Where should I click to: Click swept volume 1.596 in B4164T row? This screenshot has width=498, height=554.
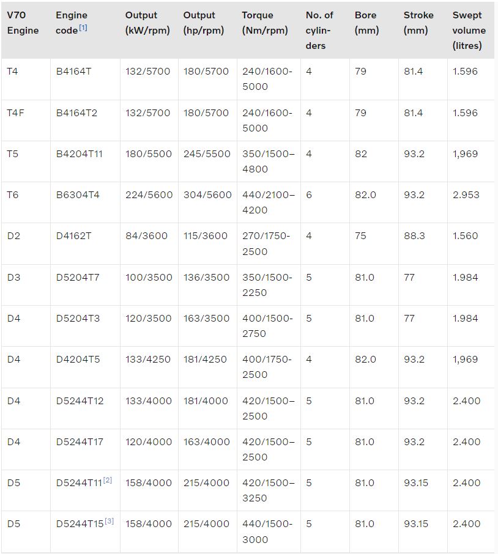click(465, 72)
